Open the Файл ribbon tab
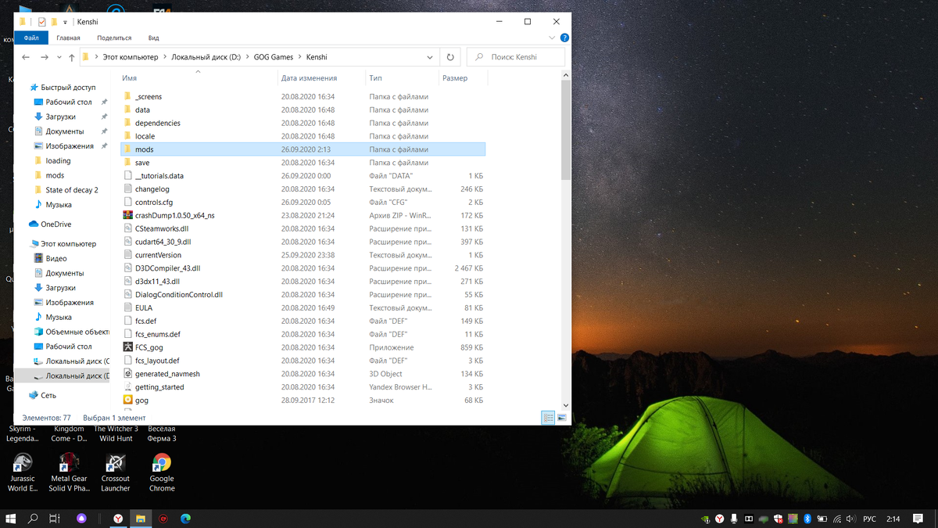This screenshot has height=528, width=938. tap(31, 38)
